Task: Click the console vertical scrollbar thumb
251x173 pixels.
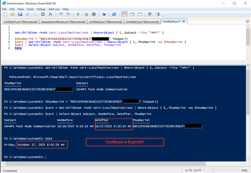Action: [x=248, y=92]
